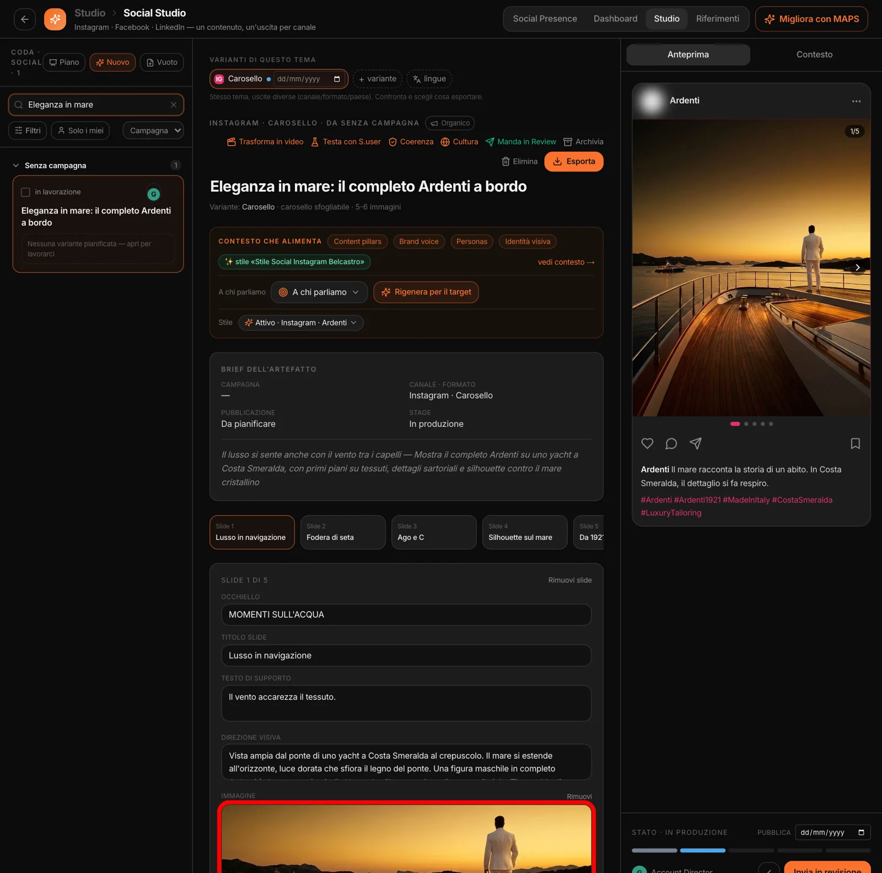Open the three-dots menu on Ardenti post
The image size is (882, 873).
856,101
